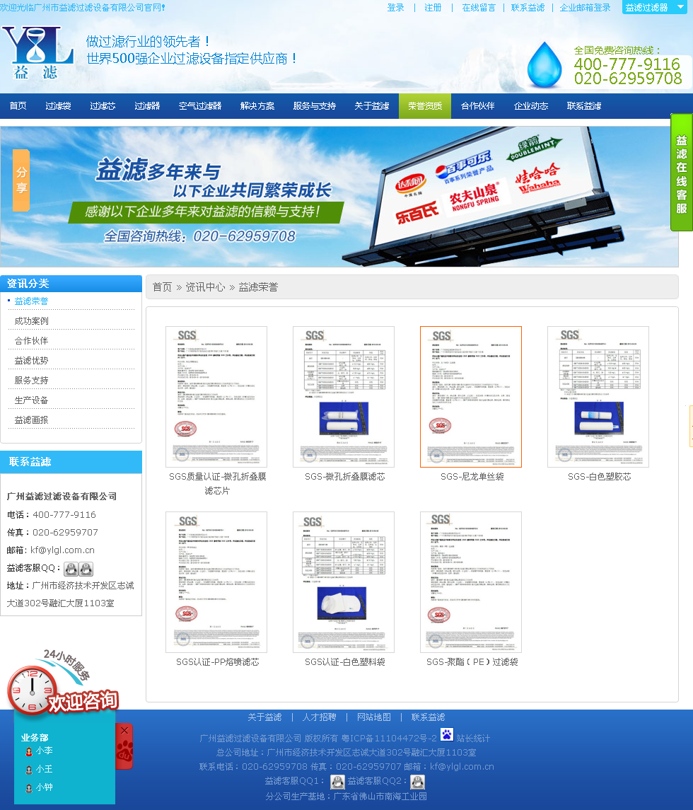Click 网站地图 link in footer
This screenshot has width=693, height=810.
[373, 717]
